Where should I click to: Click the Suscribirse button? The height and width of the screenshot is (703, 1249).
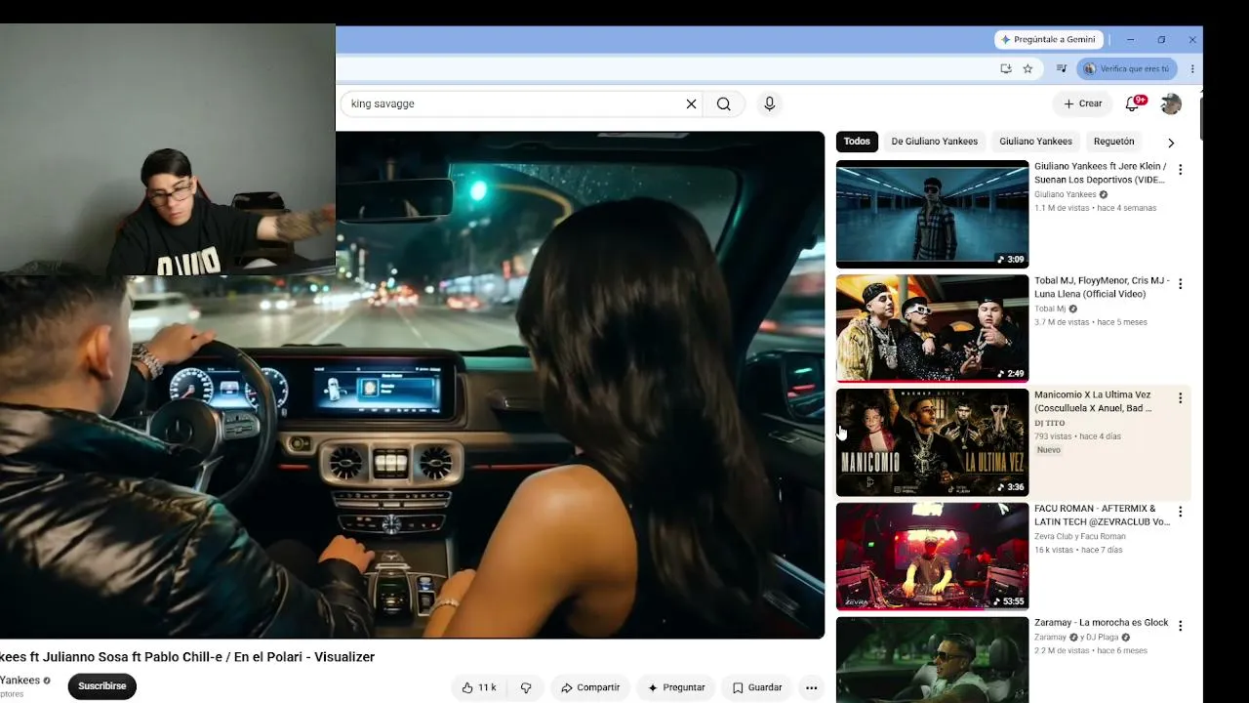pos(102,686)
